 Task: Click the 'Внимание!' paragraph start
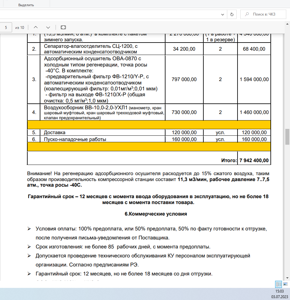click(39, 174)
